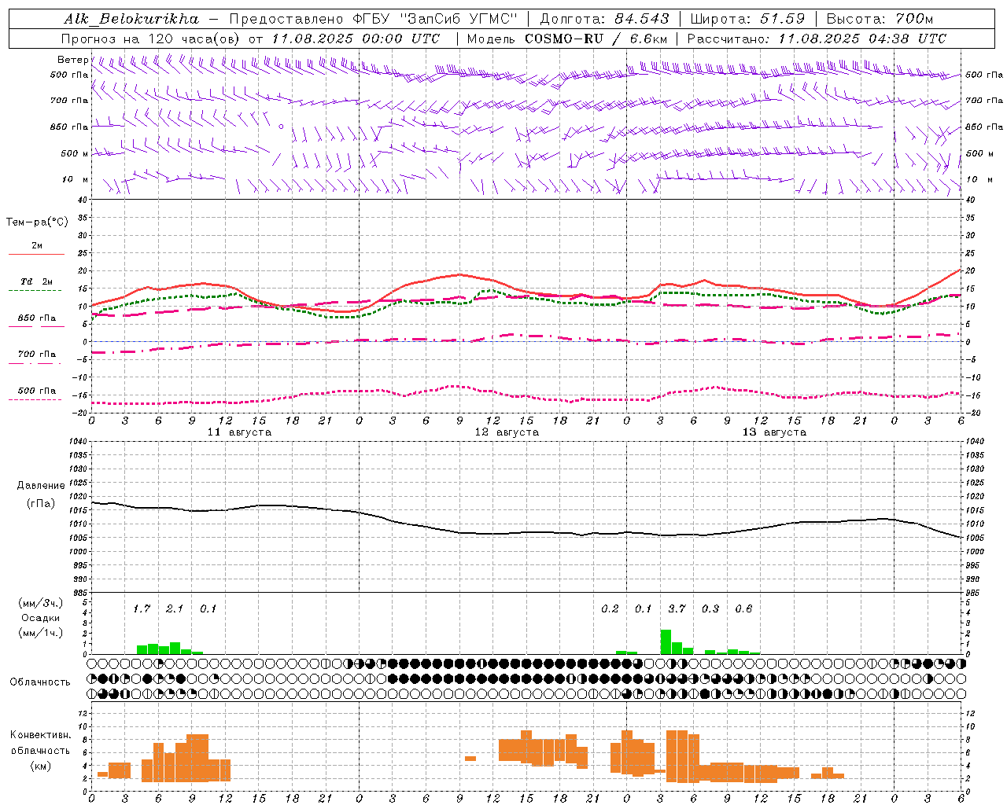Select left 500 гПа wind level label

tap(69, 75)
